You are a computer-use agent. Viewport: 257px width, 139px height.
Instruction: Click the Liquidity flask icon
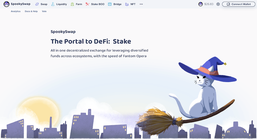coord(53,4)
